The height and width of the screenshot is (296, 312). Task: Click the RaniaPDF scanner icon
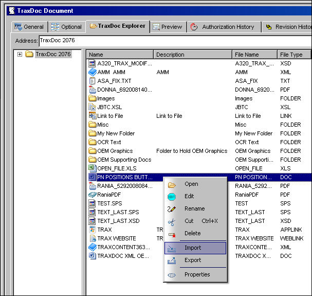tap(93, 195)
